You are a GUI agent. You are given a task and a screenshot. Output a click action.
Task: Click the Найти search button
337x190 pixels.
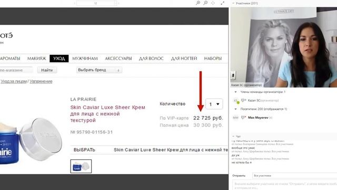(x=47, y=70)
